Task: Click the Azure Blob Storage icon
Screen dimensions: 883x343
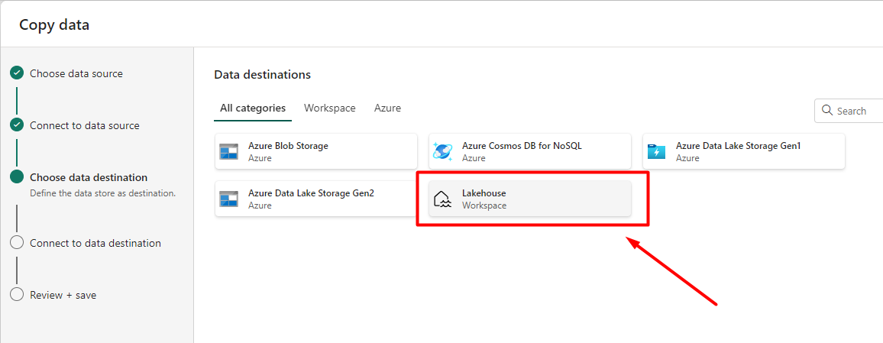Action: click(229, 151)
